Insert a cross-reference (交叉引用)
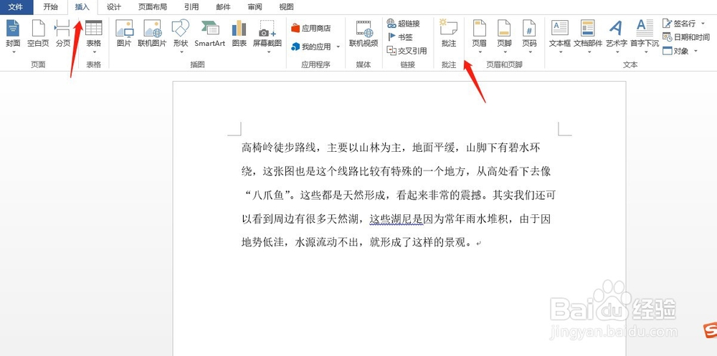Image resolution: width=717 pixels, height=356 pixels. (407, 51)
